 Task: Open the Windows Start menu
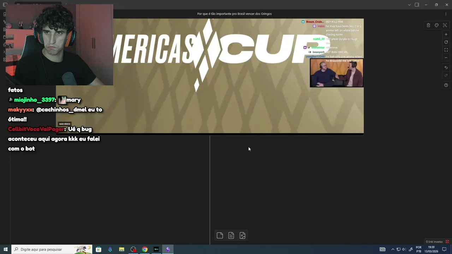(x=6, y=249)
